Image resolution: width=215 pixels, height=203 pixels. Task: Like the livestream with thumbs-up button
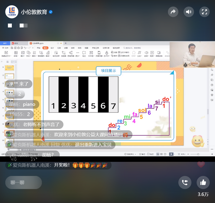203,183
